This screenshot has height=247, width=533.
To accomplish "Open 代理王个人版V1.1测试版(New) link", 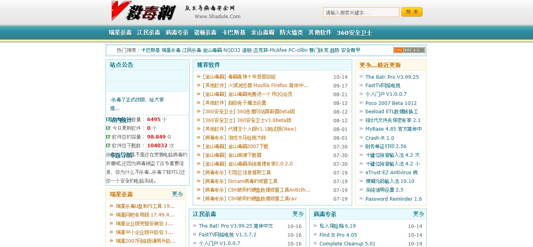I will (262, 129).
